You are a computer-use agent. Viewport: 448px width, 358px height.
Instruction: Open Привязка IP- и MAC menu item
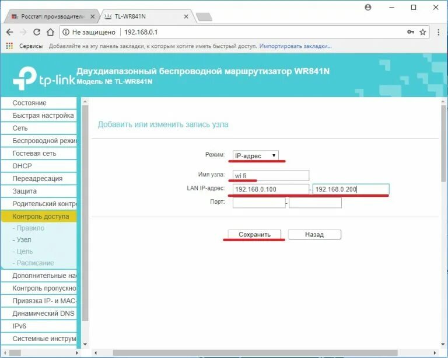[39, 301]
